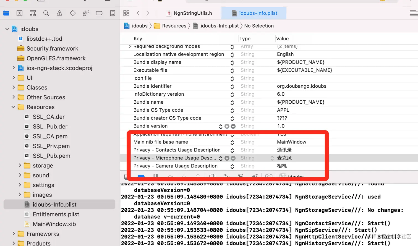Open the Project navigator folder icon
418x246 pixels.
point(6,13)
